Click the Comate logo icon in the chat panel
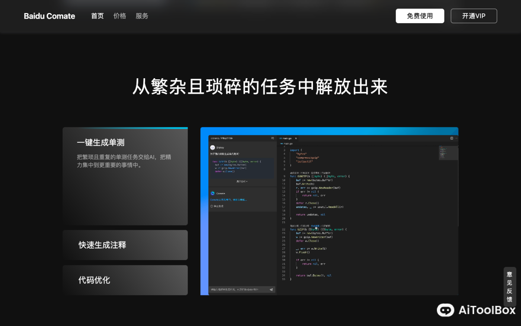521x326 pixels. 212,193
